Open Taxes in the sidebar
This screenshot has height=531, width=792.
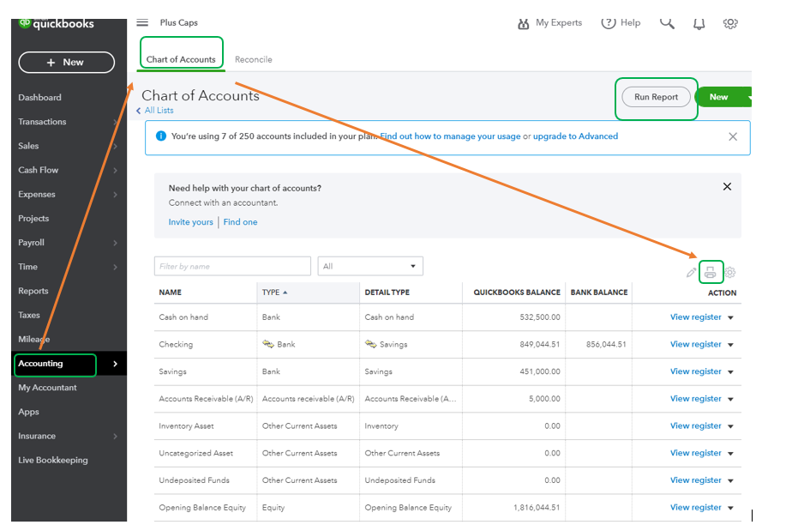[29, 315]
